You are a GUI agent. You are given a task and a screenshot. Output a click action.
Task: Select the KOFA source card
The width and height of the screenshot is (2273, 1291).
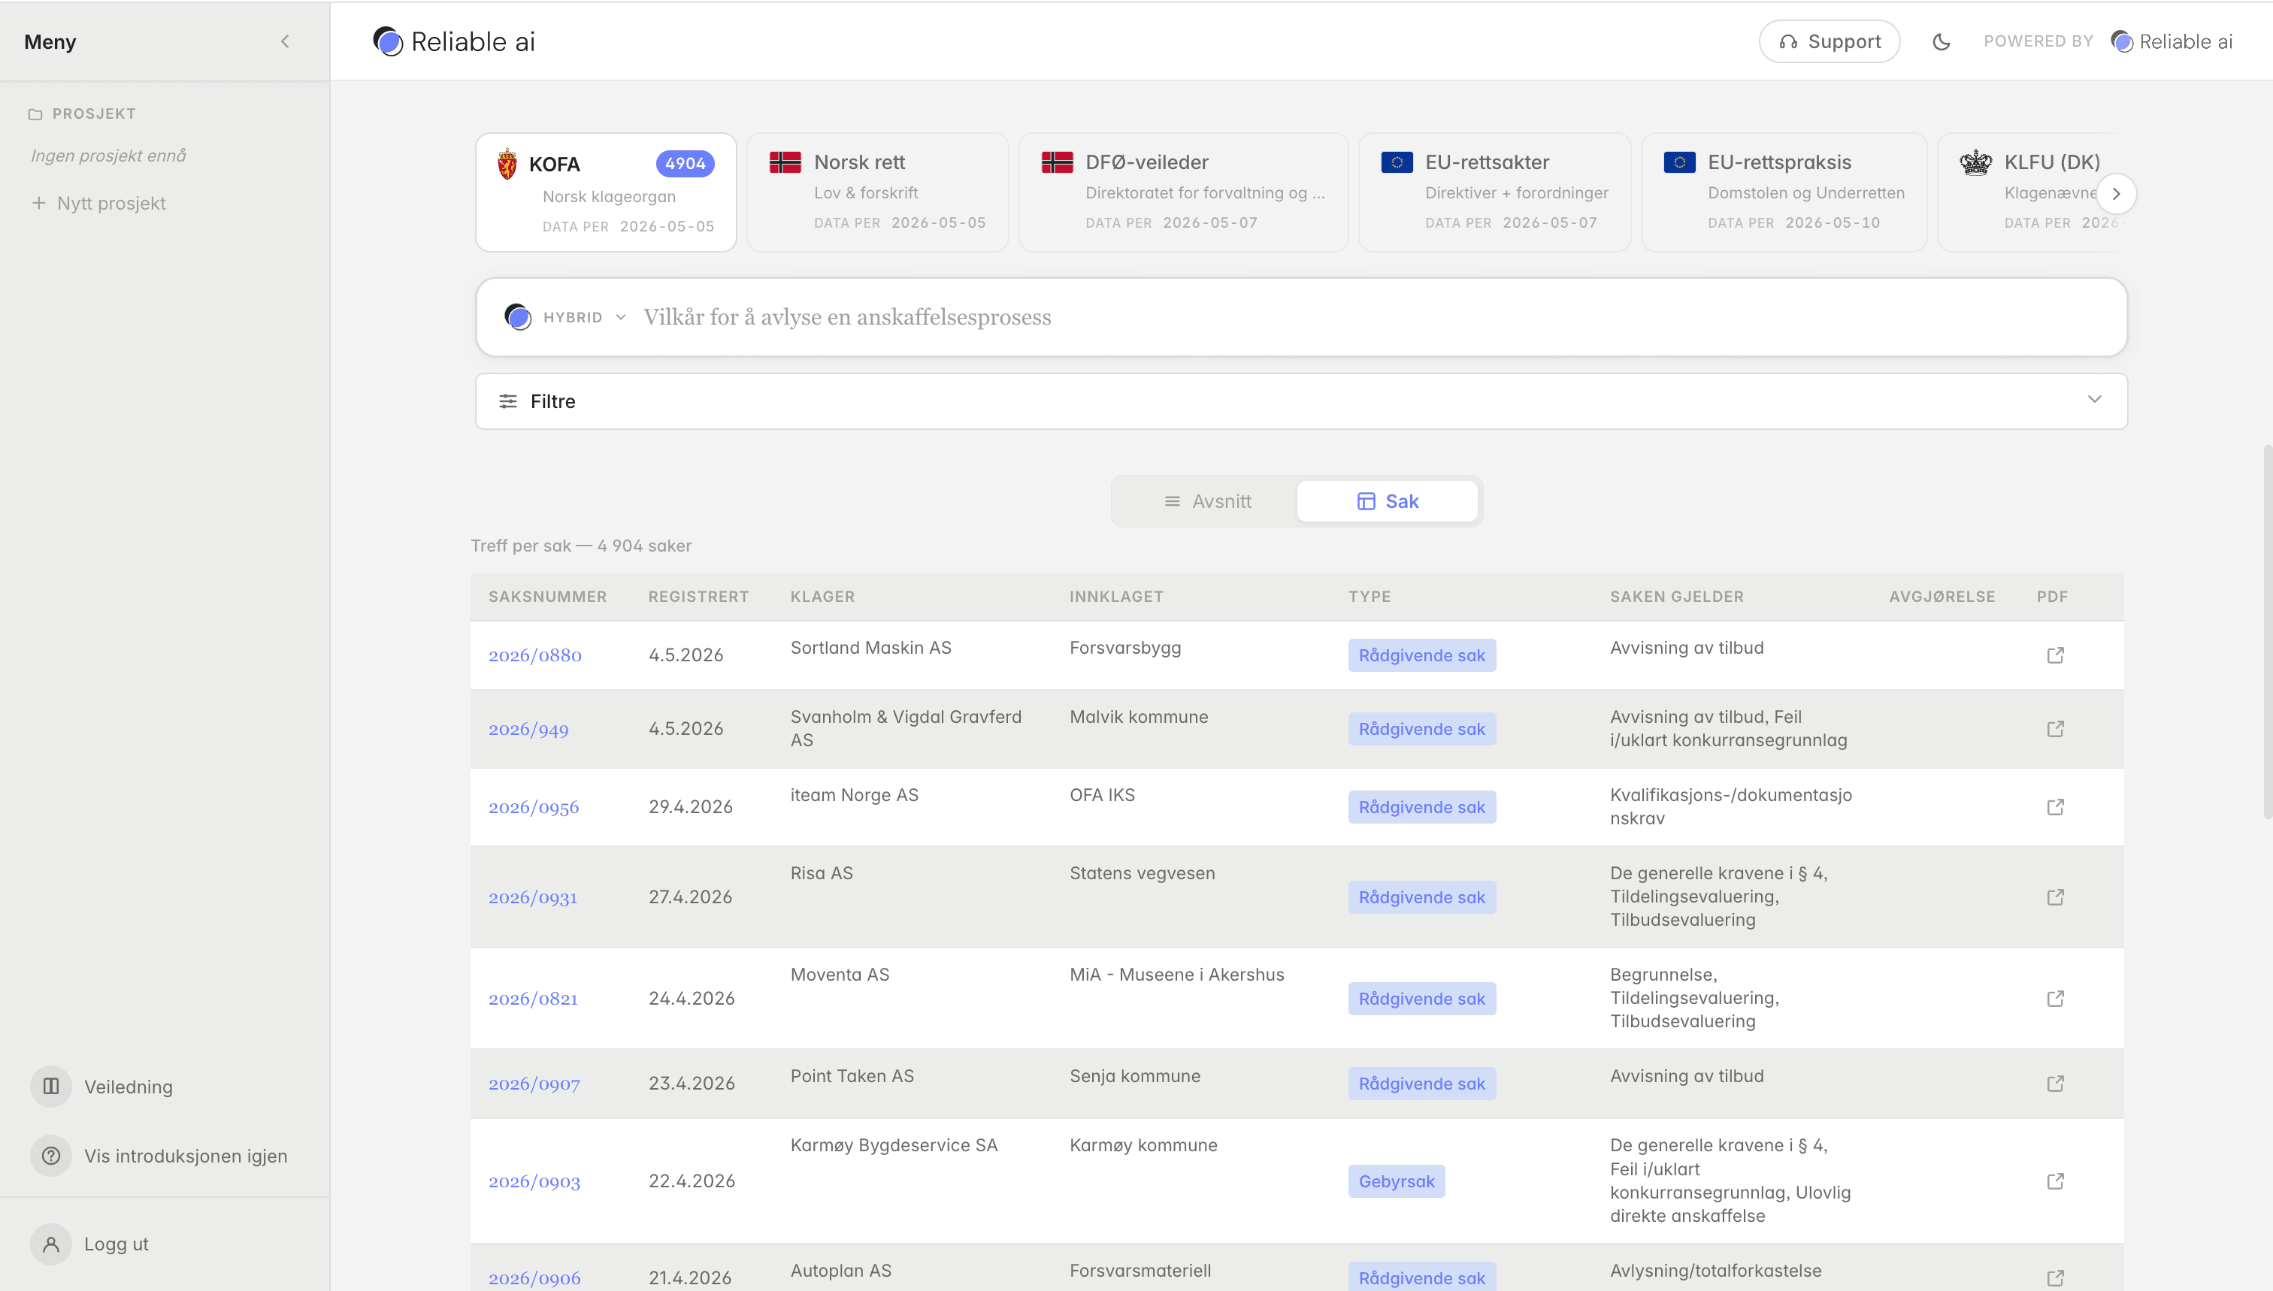[x=606, y=192]
